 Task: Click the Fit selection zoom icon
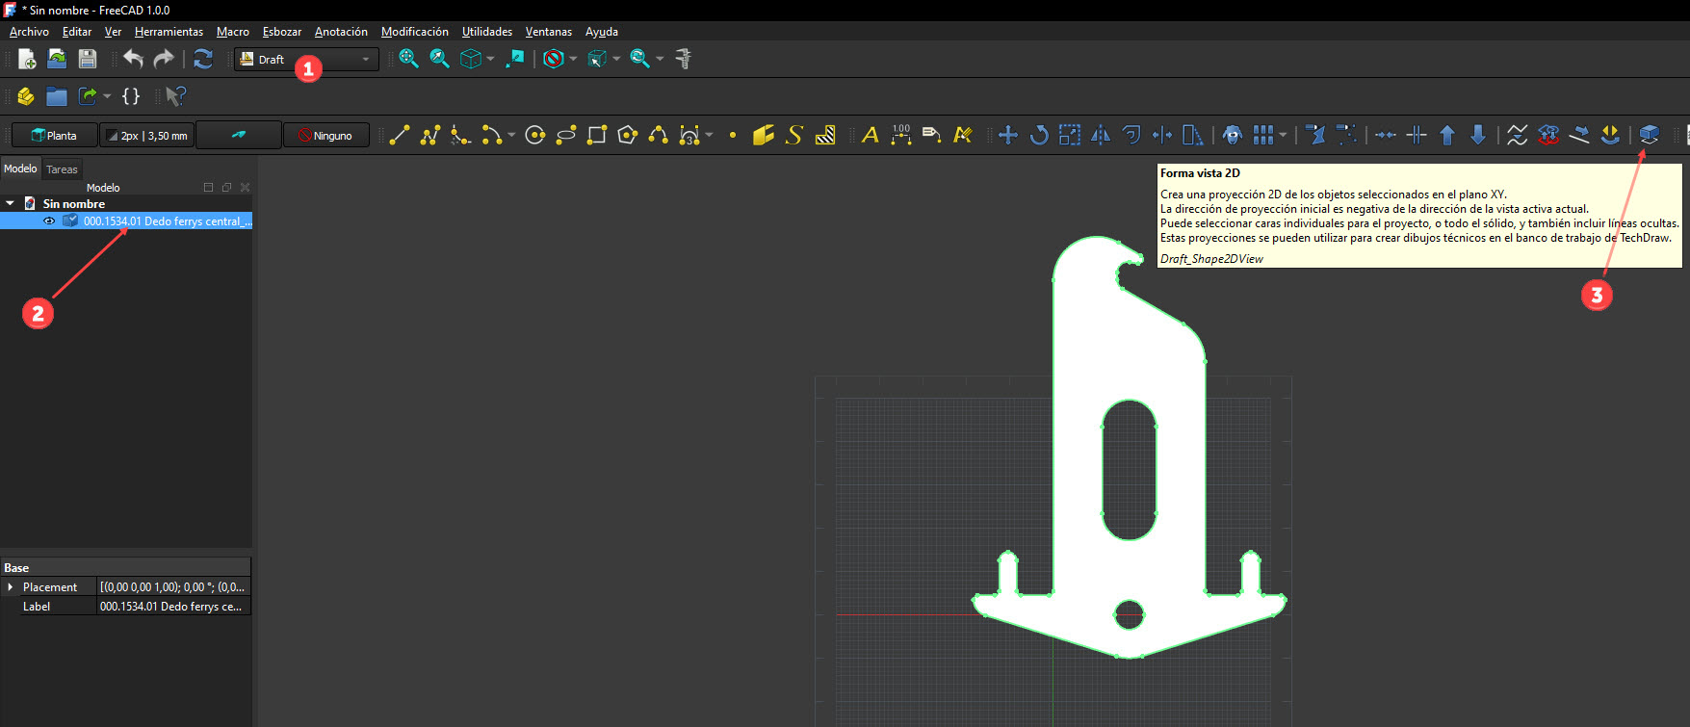point(439,59)
